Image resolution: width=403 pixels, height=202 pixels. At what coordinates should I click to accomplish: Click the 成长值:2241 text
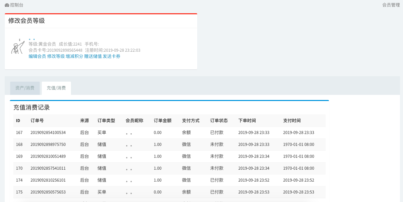[70, 44]
